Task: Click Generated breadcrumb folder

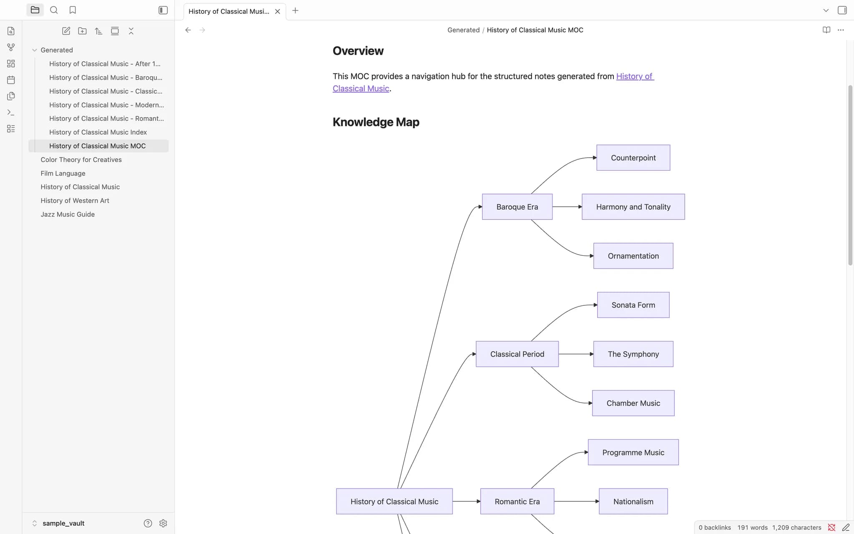Action: coord(463,30)
